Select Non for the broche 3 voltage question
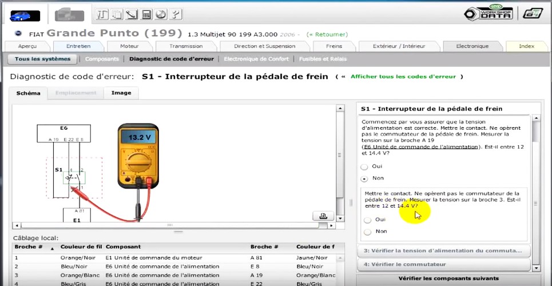Screen dimensions: 552x286 click(x=368, y=232)
